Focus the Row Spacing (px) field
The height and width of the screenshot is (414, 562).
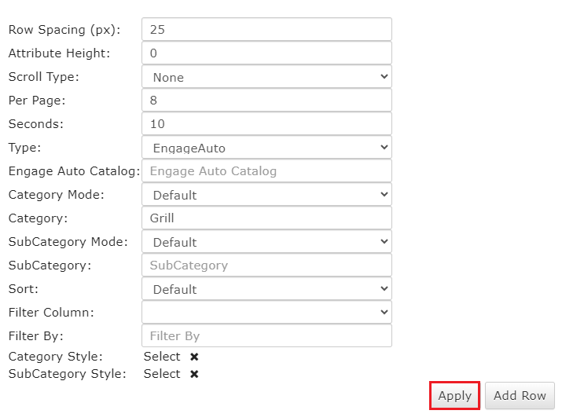tap(266, 30)
